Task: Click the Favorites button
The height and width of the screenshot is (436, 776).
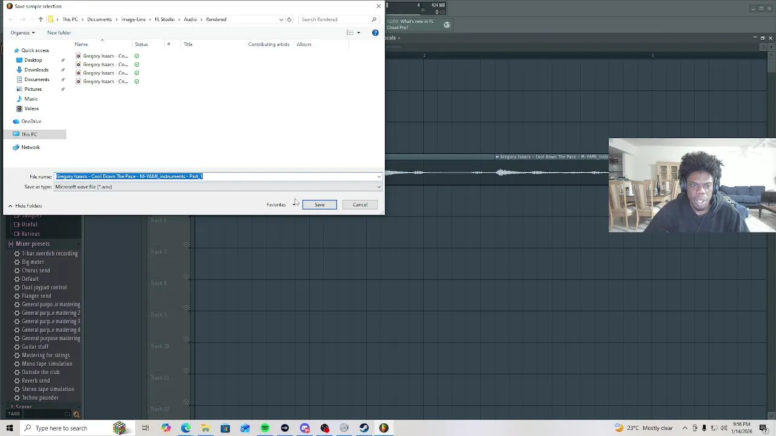Action: 276,205
